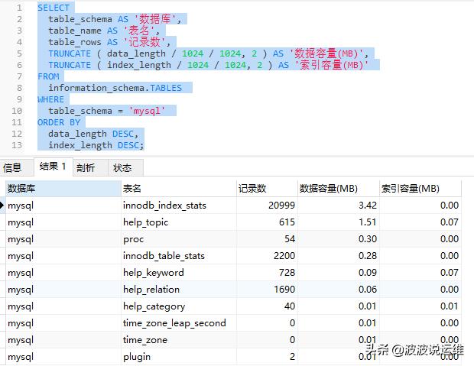Select the help_relation cell

pos(179,290)
